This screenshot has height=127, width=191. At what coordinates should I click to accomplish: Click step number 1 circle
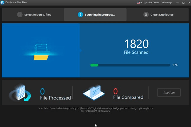click(20, 15)
